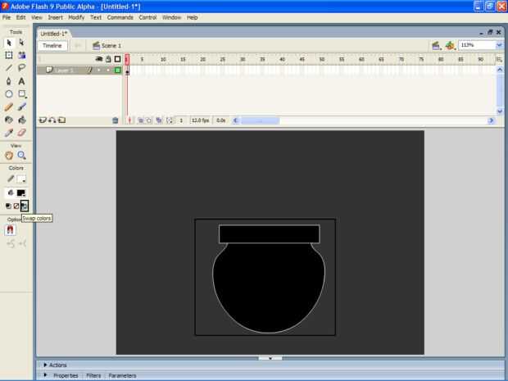Select the Zoom magnifier tool
This screenshot has width=508, height=381.
(21, 156)
